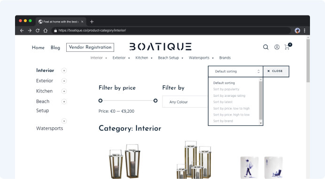Choose 'Sort by latest' option
325x179 pixels.
pyautogui.click(x=223, y=102)
